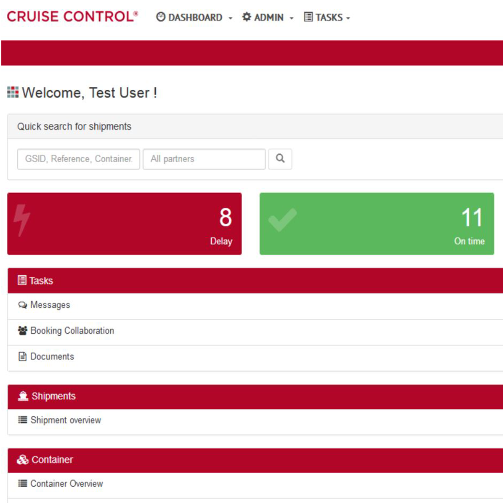Select Dashboard from the top menu
Image resolution: width=503 pixels, height=503 pixels.
coord(194,17)
